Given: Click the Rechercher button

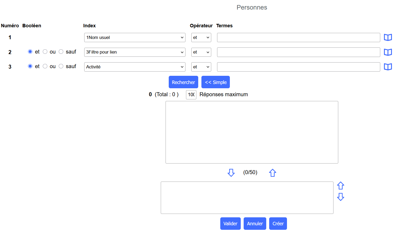Looking at the screenshot, I should (183, 82).
